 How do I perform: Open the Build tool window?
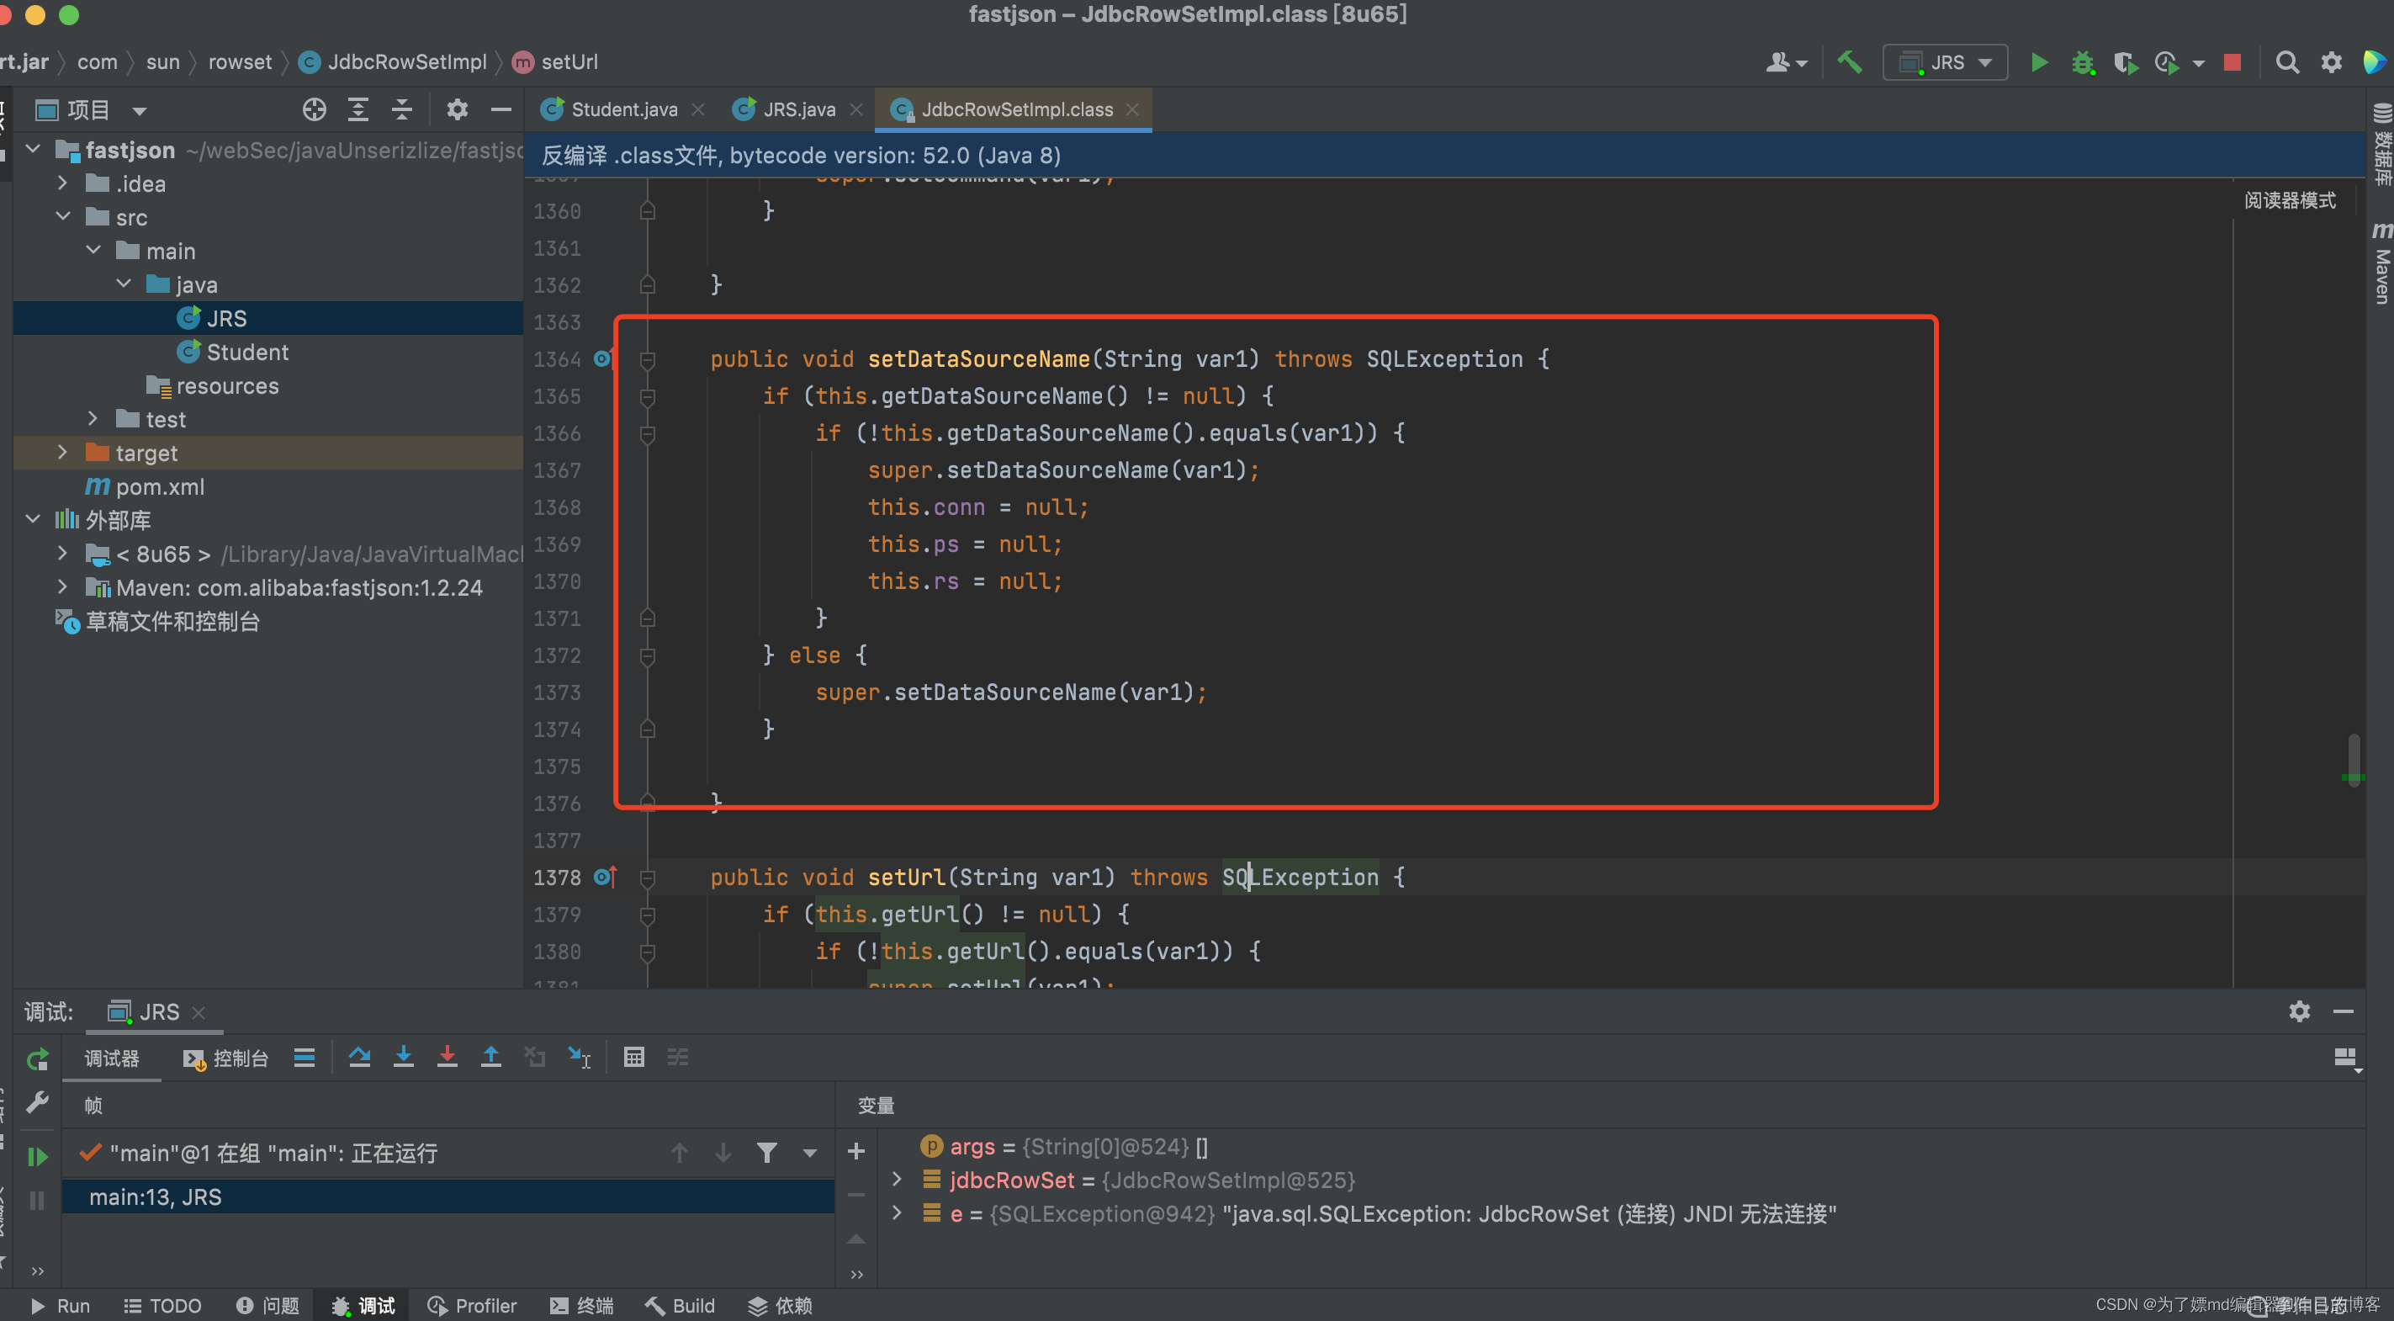[x=681, y=1306]
